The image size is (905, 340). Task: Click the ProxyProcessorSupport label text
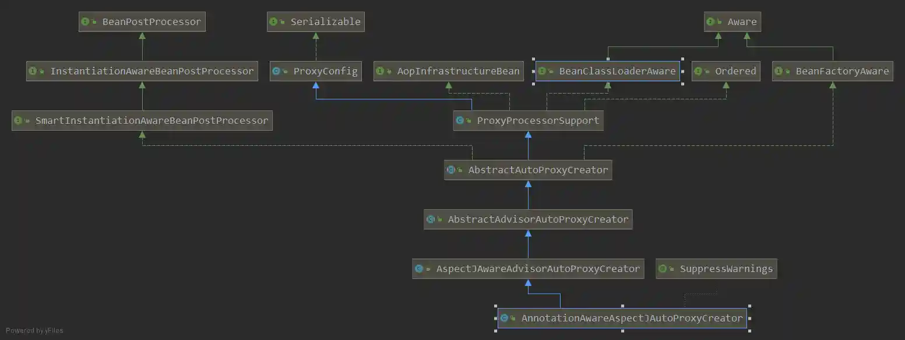[538, 121]
